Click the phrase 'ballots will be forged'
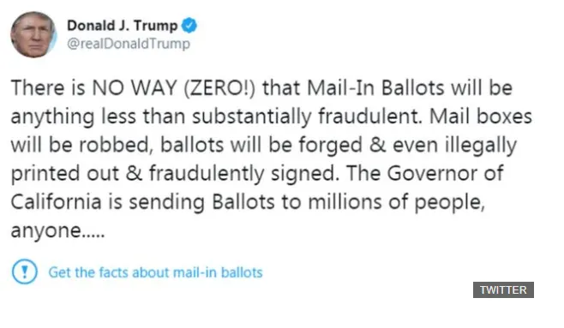Viewport: 564px width, 328px height. pyautogui.click(x=261, y=145)
